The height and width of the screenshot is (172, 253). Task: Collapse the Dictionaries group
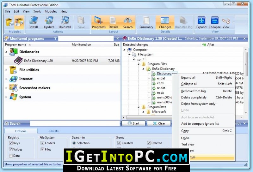[6, 52]
